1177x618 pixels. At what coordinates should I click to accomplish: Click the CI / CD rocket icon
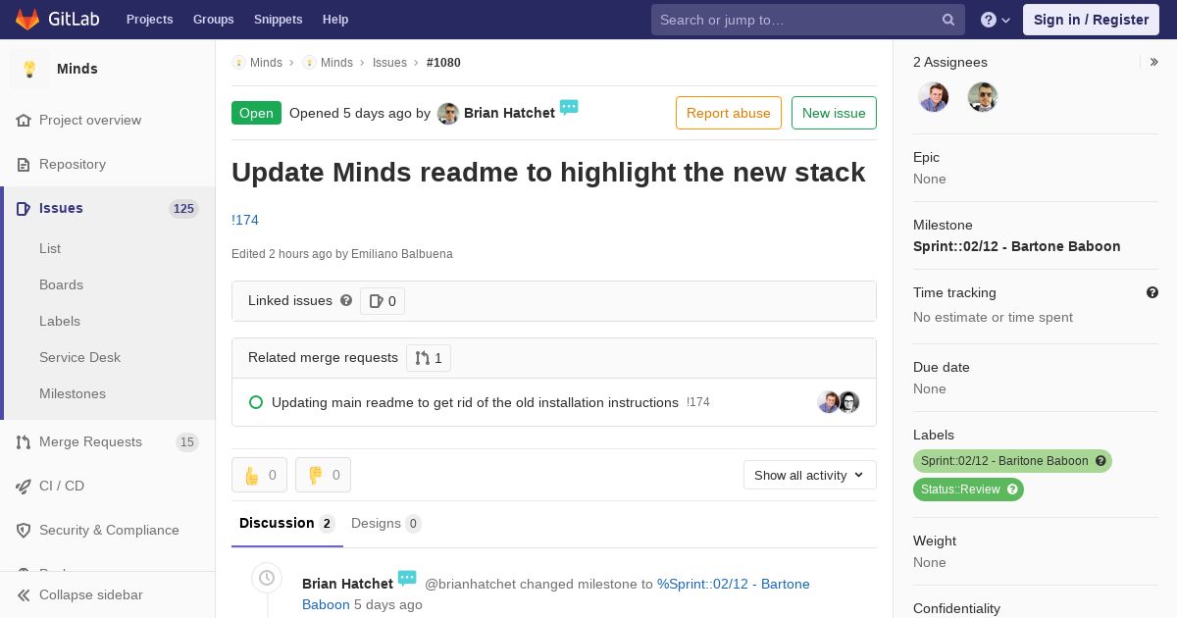[24, 487]
